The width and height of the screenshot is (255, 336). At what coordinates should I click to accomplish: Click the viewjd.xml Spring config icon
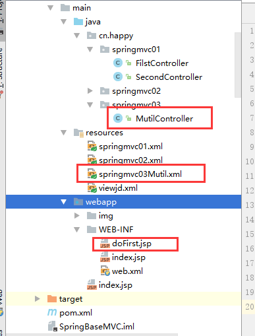pos(92,188)
